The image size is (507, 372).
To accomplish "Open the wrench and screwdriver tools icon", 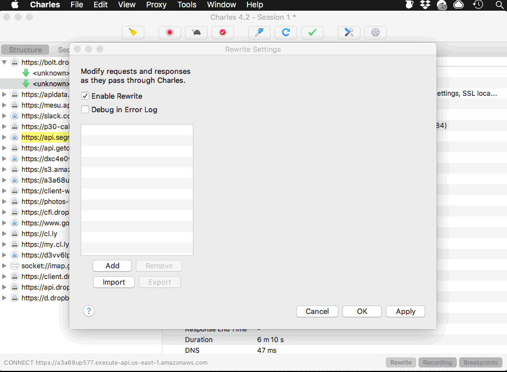I will [x=349, y=33].
